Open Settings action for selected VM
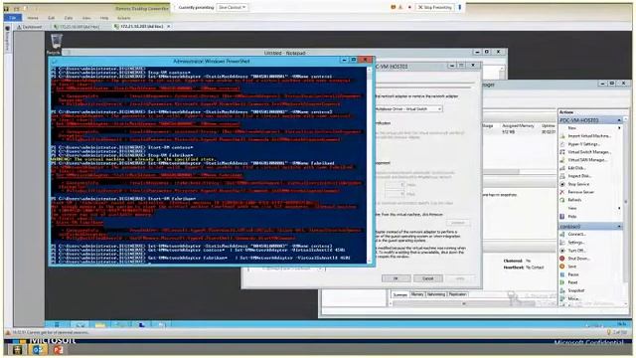Viewport: 636px width, 358px height. tap(576, 243)
